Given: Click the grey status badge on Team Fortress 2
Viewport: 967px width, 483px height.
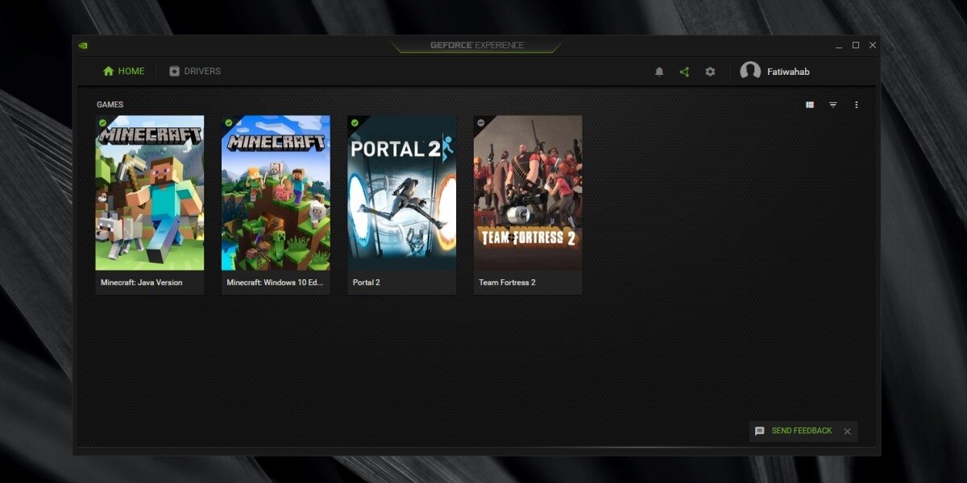Looking at the screenshot, I should tap(481, 122).
